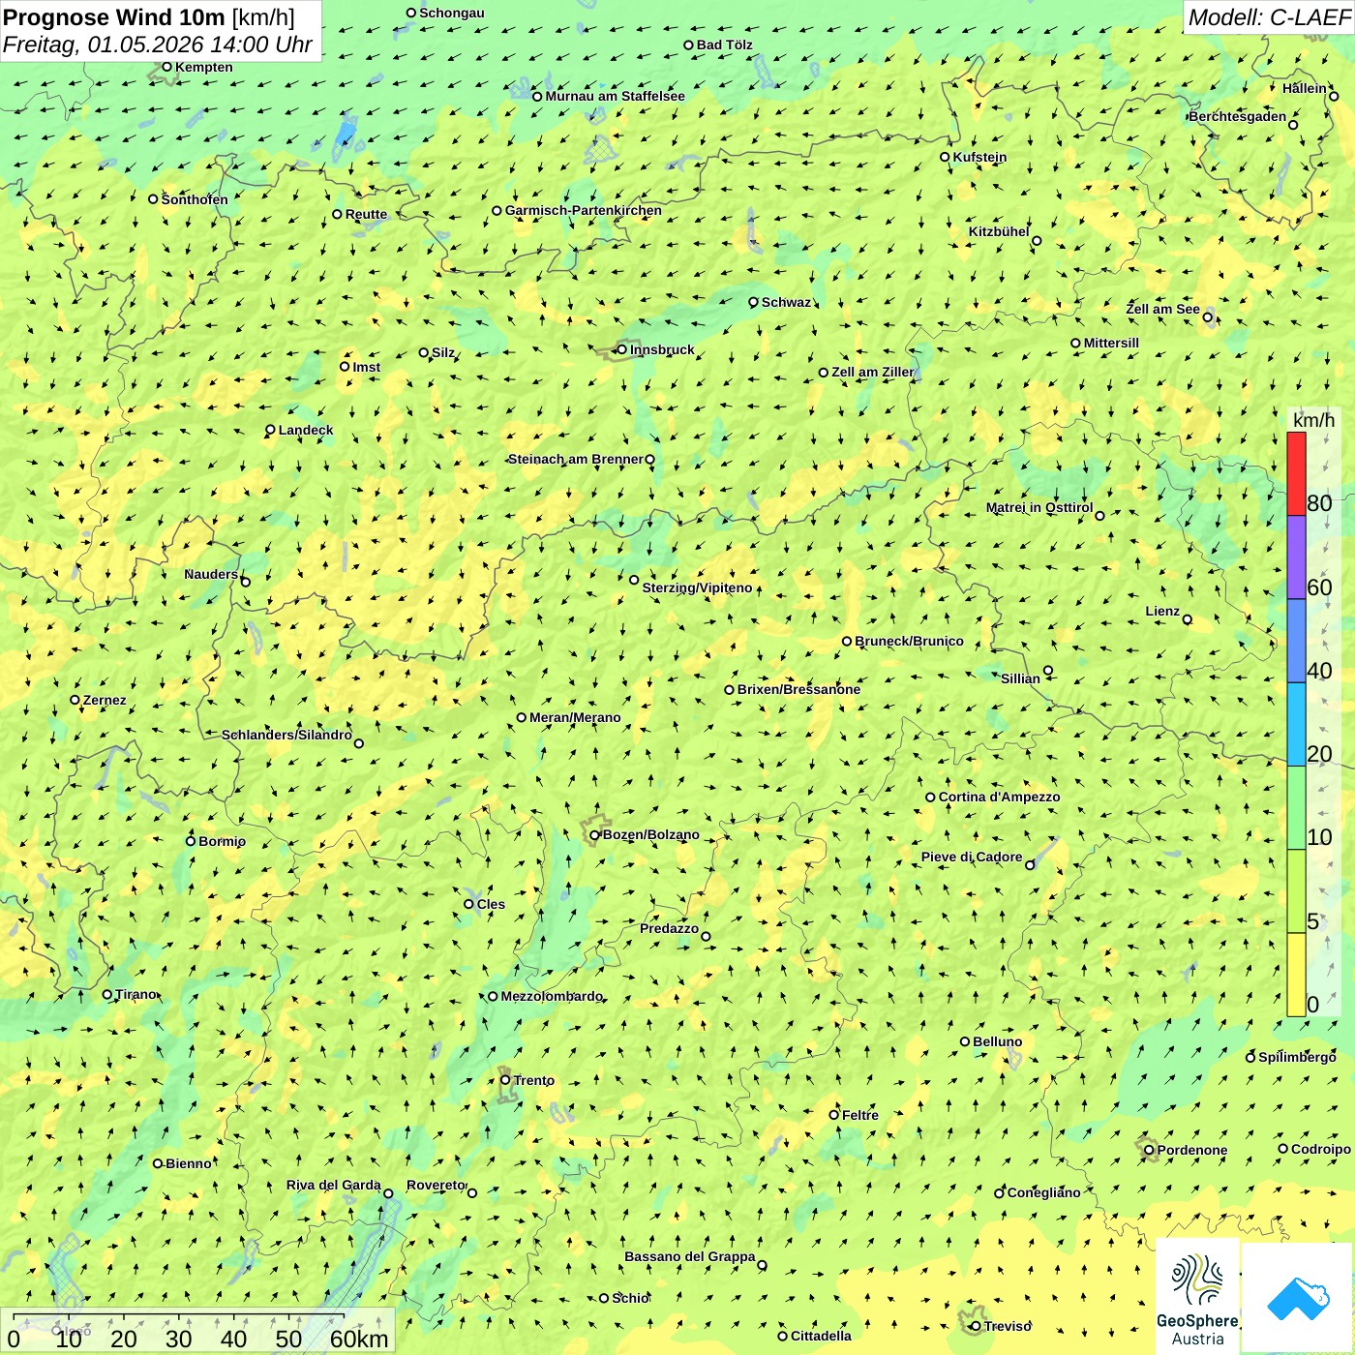1355x1355 pixels.
Task: Click the 'Zernez' label
Action: click(x=105, y=700)
